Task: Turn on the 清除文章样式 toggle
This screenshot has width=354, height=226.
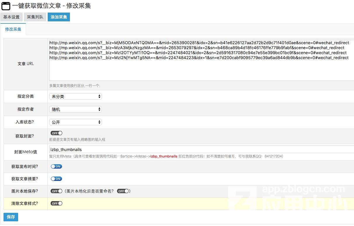Action: 56,203
